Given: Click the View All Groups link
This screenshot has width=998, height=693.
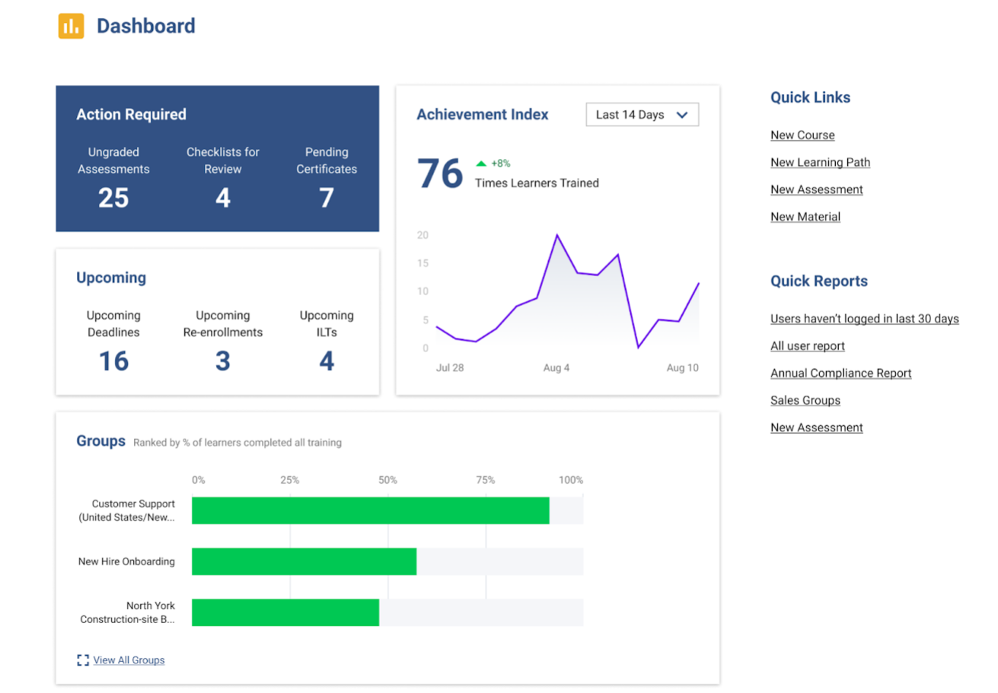Looking at the screenshot, I should click(x=129, y=660).
